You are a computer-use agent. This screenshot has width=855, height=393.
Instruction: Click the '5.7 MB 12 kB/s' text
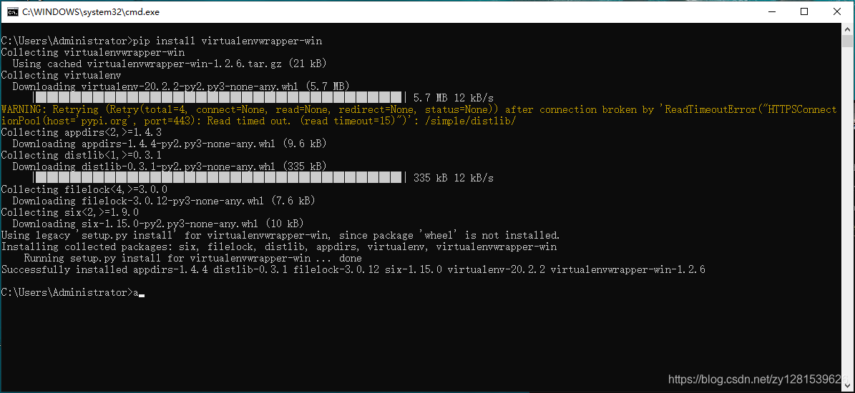(454, 98)
